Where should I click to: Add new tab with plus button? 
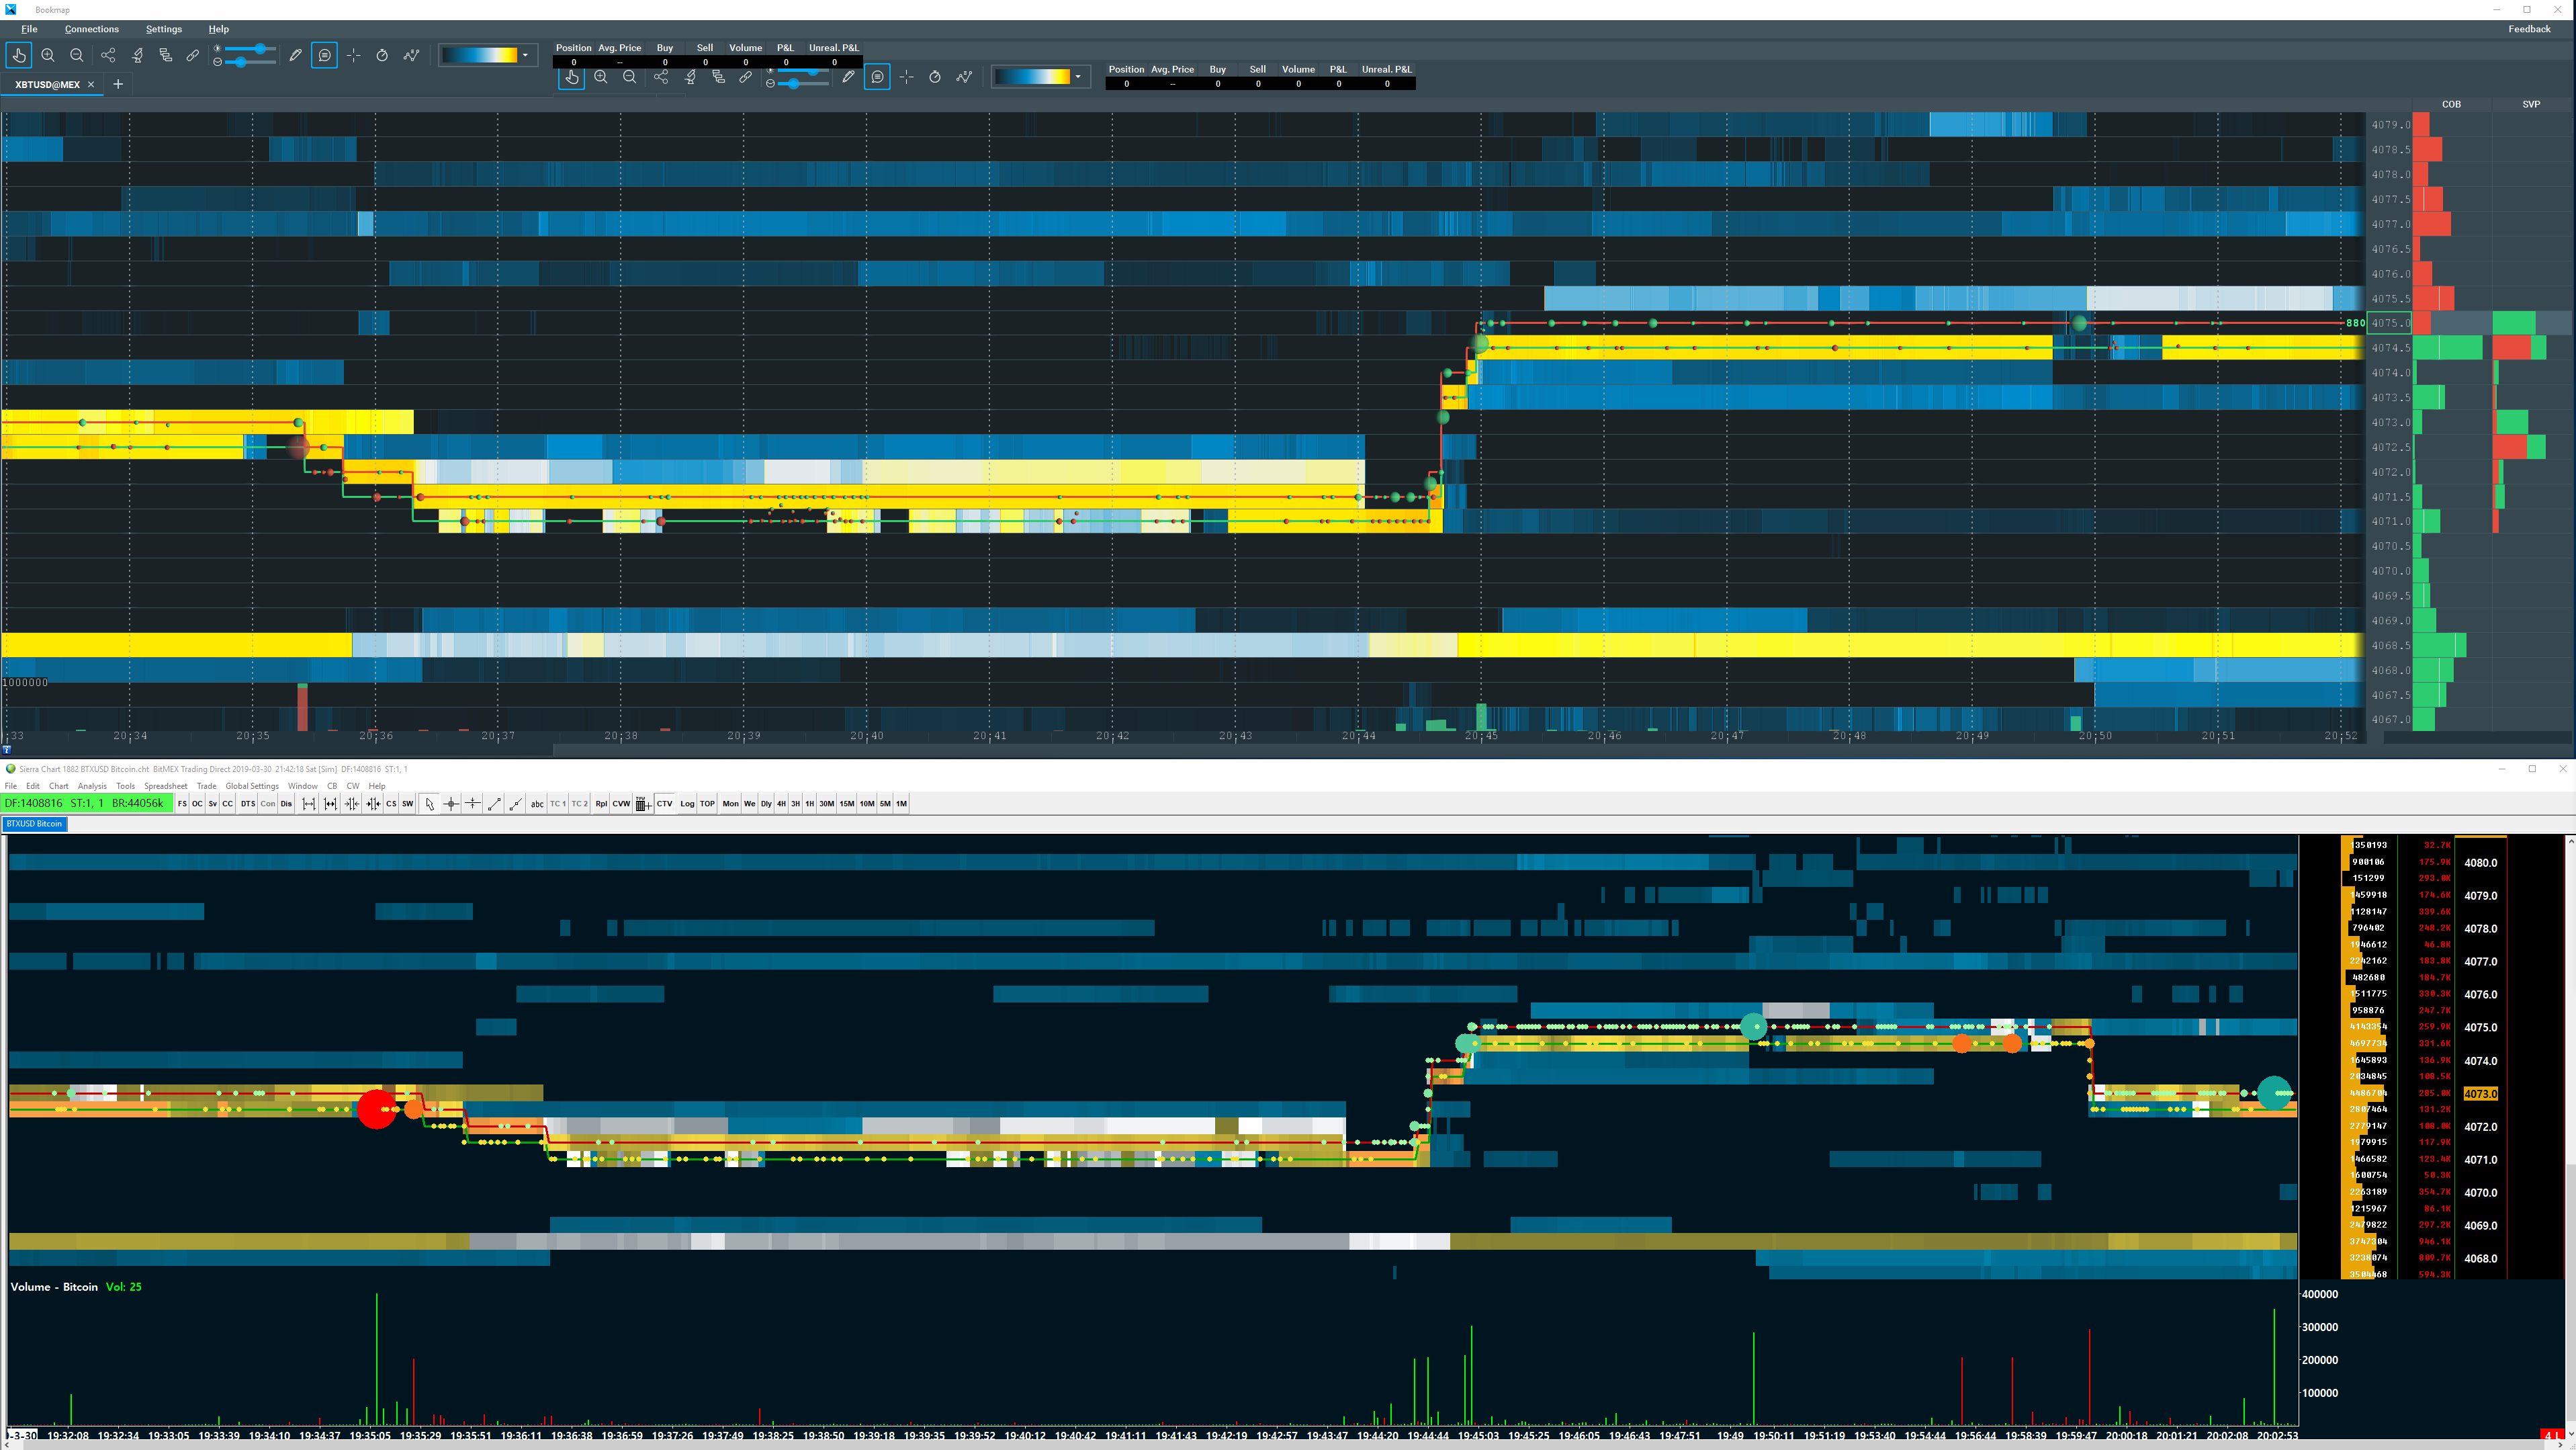pyautogui.click(x=118, y=85)
